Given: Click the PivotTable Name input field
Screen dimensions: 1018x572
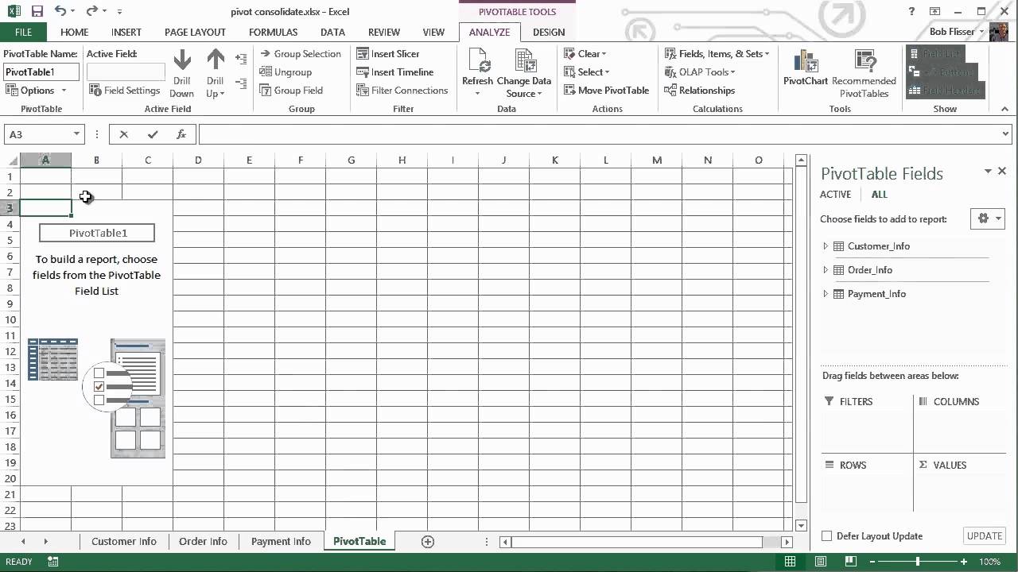Looking at the screenshot, I should 41,72.
